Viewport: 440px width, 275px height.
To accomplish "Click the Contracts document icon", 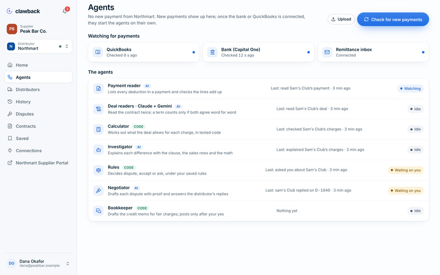I will click(10, 126).
